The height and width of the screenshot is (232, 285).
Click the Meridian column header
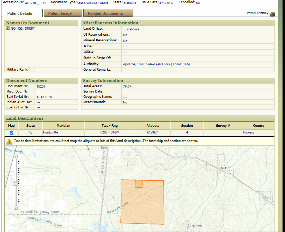tap(63, 125)
